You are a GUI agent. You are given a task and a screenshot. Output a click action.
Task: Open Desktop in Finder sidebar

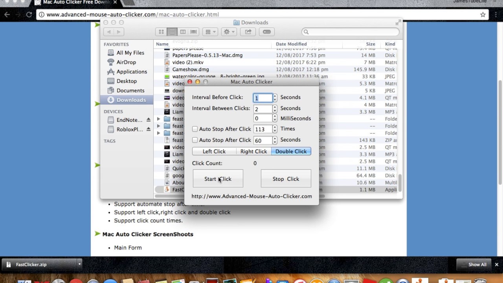tap(126, 81)
